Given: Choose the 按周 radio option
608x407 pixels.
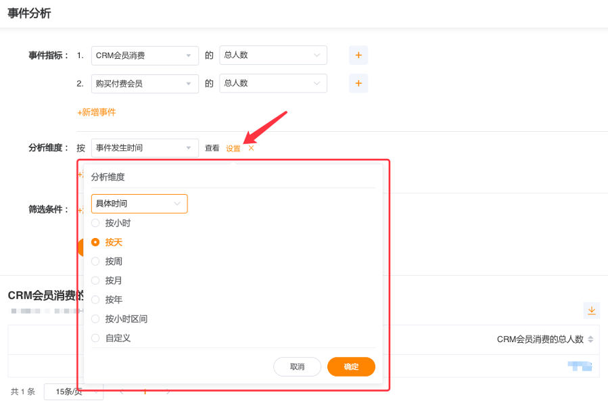Looking at the screenshot, I should [x=95, y=261].
